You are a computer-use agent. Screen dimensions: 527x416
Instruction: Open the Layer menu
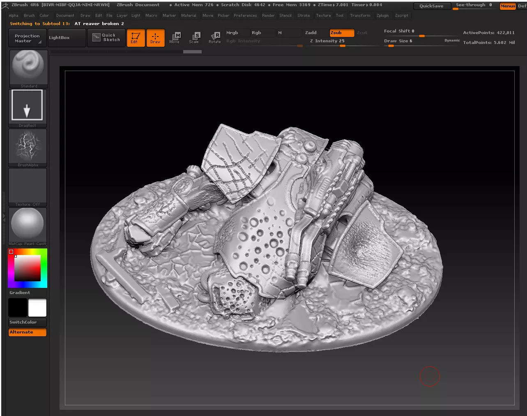point(122,16)
